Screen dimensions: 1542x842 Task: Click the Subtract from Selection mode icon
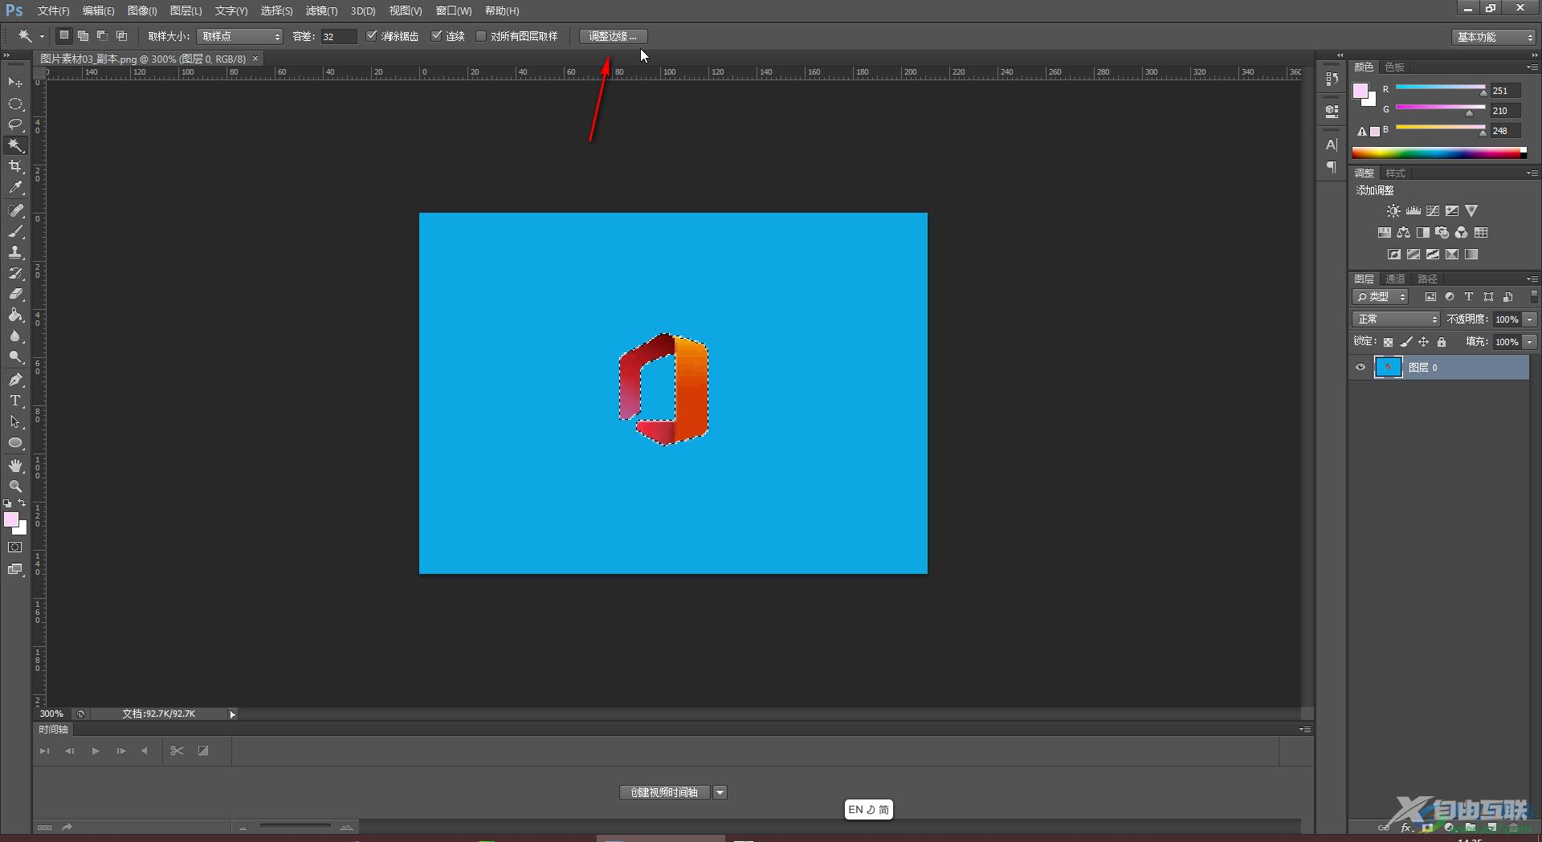click(x=102, y=35)
